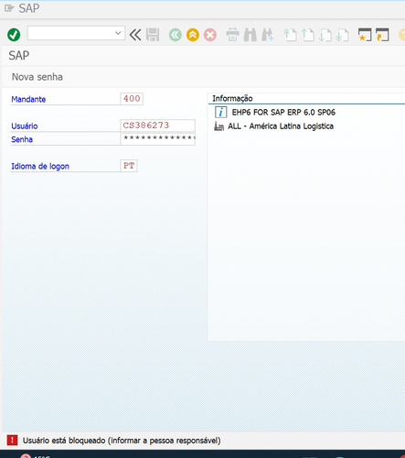Click the Mandante label
Screen dimensions: 405x458
point(28,99)
